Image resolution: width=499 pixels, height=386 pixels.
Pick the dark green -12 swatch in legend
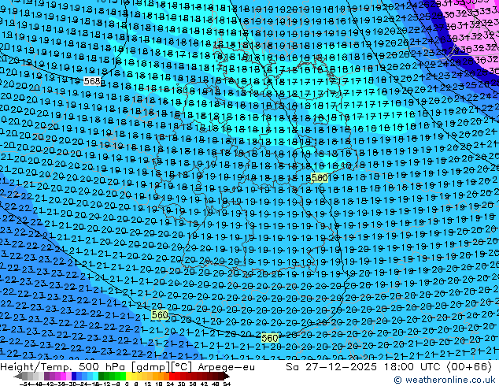(x=101, y=377)
